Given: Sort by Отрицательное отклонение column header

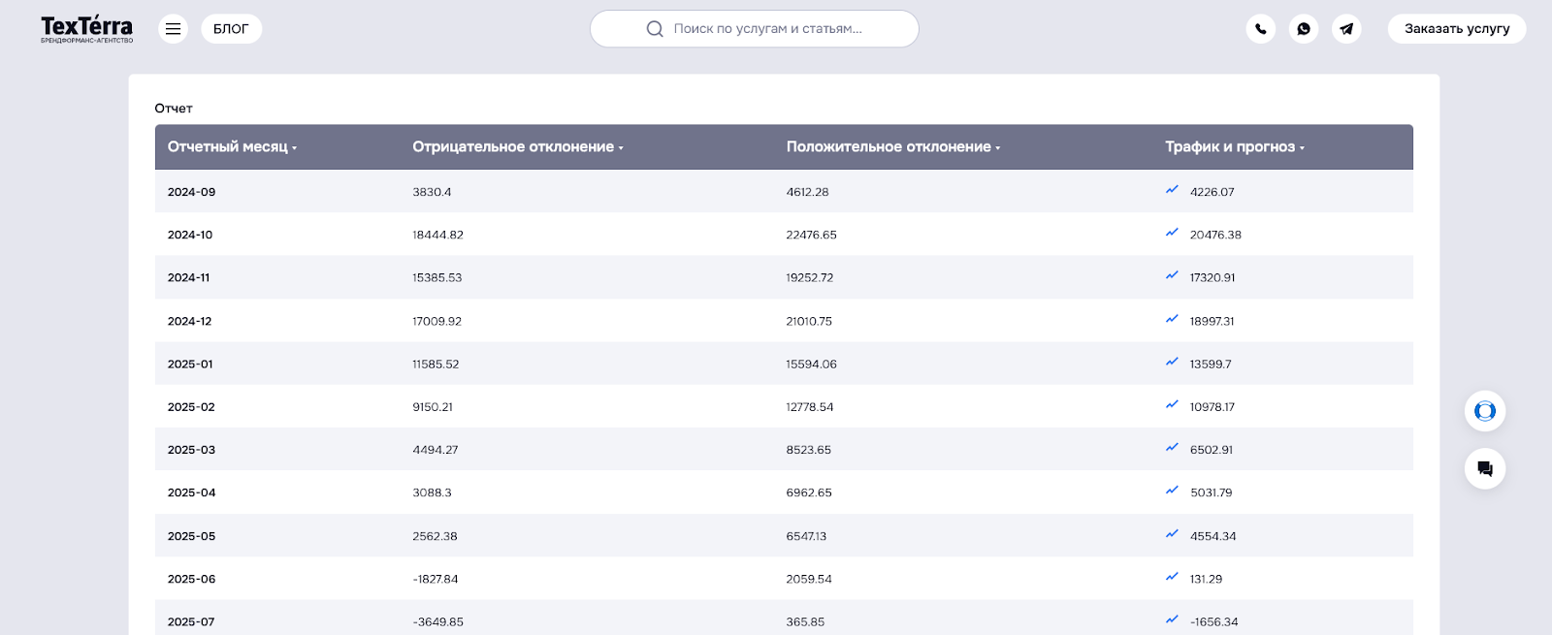Looking at the screenshot, I should [518, 147].
